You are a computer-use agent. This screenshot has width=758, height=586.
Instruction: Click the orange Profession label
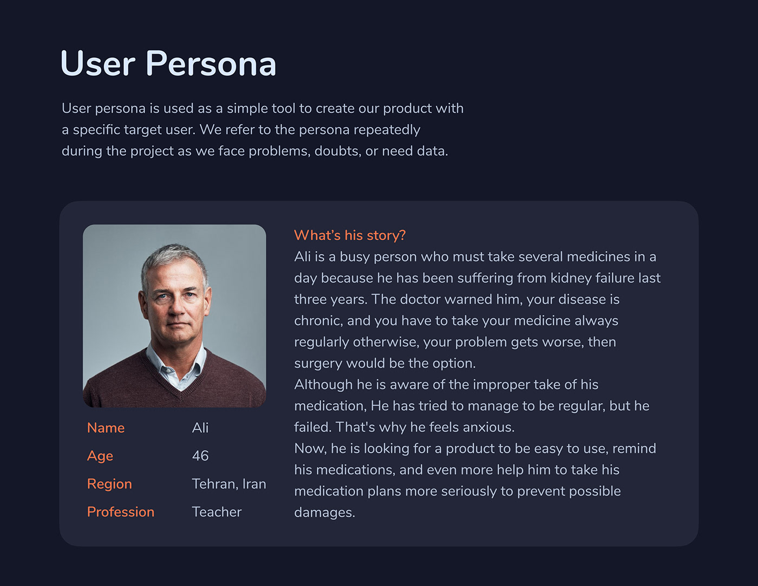click(121, 512)
